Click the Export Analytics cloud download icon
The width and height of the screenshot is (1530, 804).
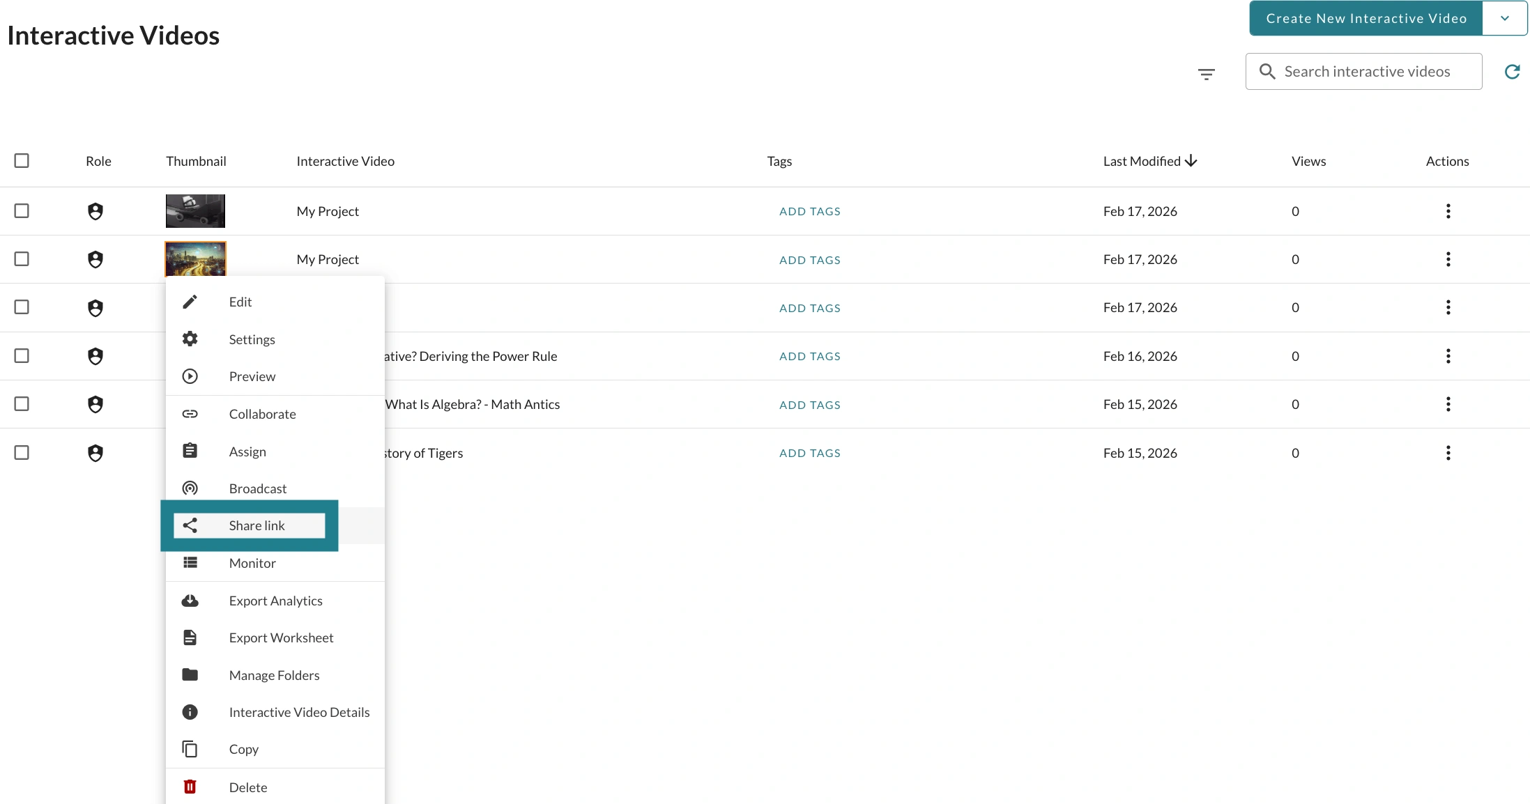click(x=190, y=601)
